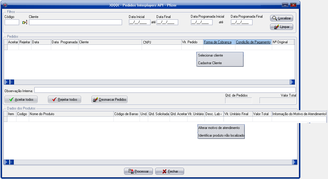Click the Código filter input field
328x179 pixels.
click(x=12, y=22)
